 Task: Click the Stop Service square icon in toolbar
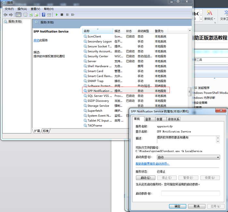62,15
